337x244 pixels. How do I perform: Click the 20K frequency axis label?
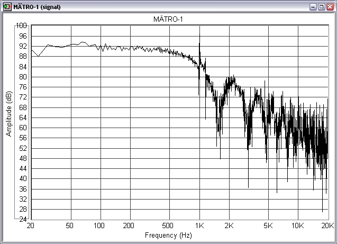pyautogui.click(x=327, y=225)
